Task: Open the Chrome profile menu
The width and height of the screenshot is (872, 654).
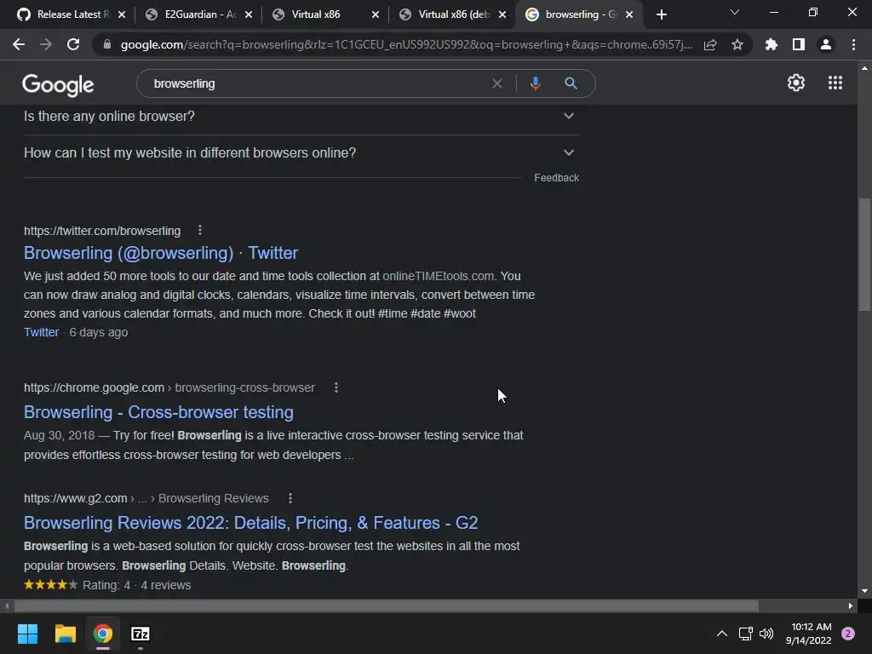Action: point(826,44)
